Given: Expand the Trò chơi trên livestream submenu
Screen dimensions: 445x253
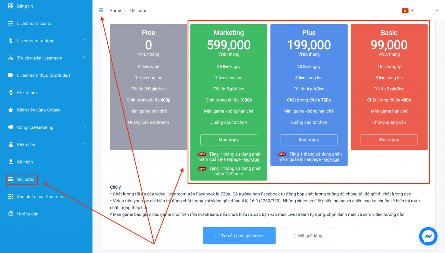Looking at the screenshot, I should click(x=85, y=57).
